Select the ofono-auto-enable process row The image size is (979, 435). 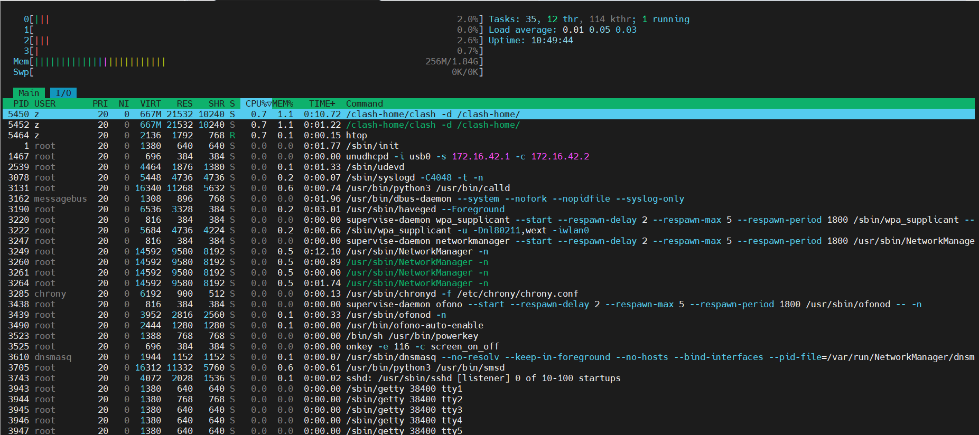coord(489,325)
